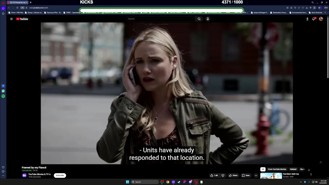Open Opera sidebar bookmarks star

tap(3, 13)
